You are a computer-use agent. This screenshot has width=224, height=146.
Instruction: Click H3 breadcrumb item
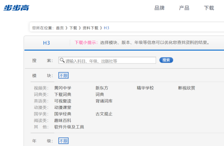106,28
